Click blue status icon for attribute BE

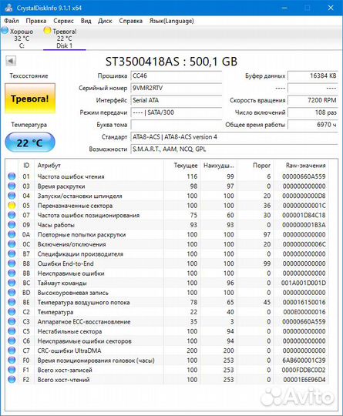click(x=12, y=302)
